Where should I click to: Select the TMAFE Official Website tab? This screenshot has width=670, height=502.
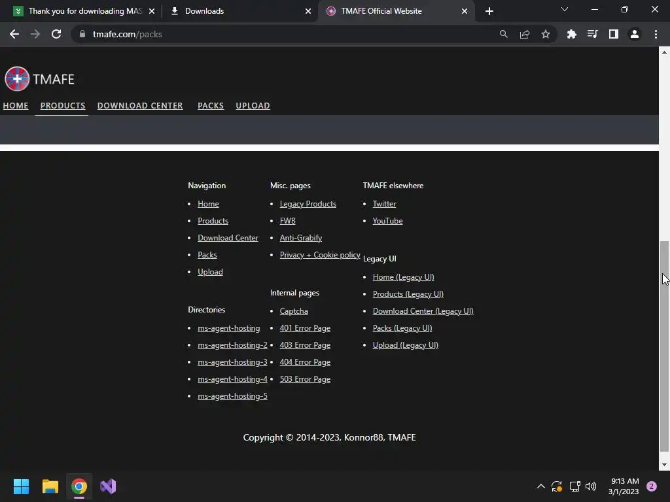[396, 11]
